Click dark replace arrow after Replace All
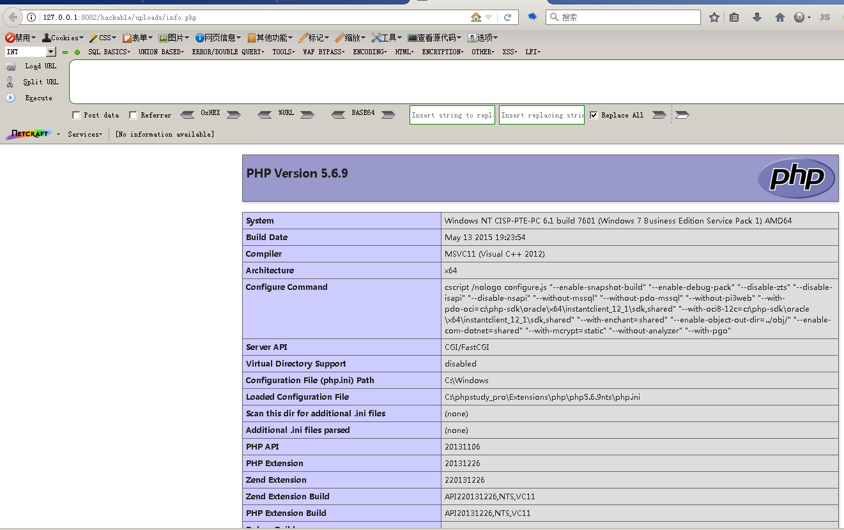 pos(659,115)
